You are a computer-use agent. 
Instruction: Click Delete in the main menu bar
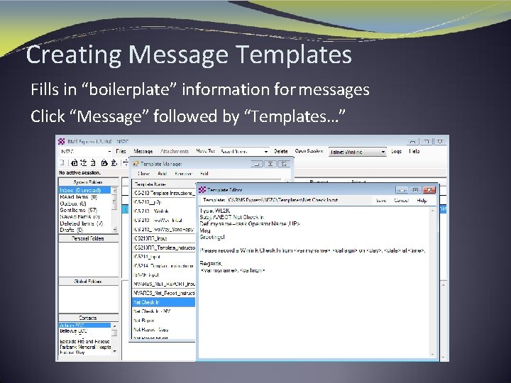(x=280, y=151)
